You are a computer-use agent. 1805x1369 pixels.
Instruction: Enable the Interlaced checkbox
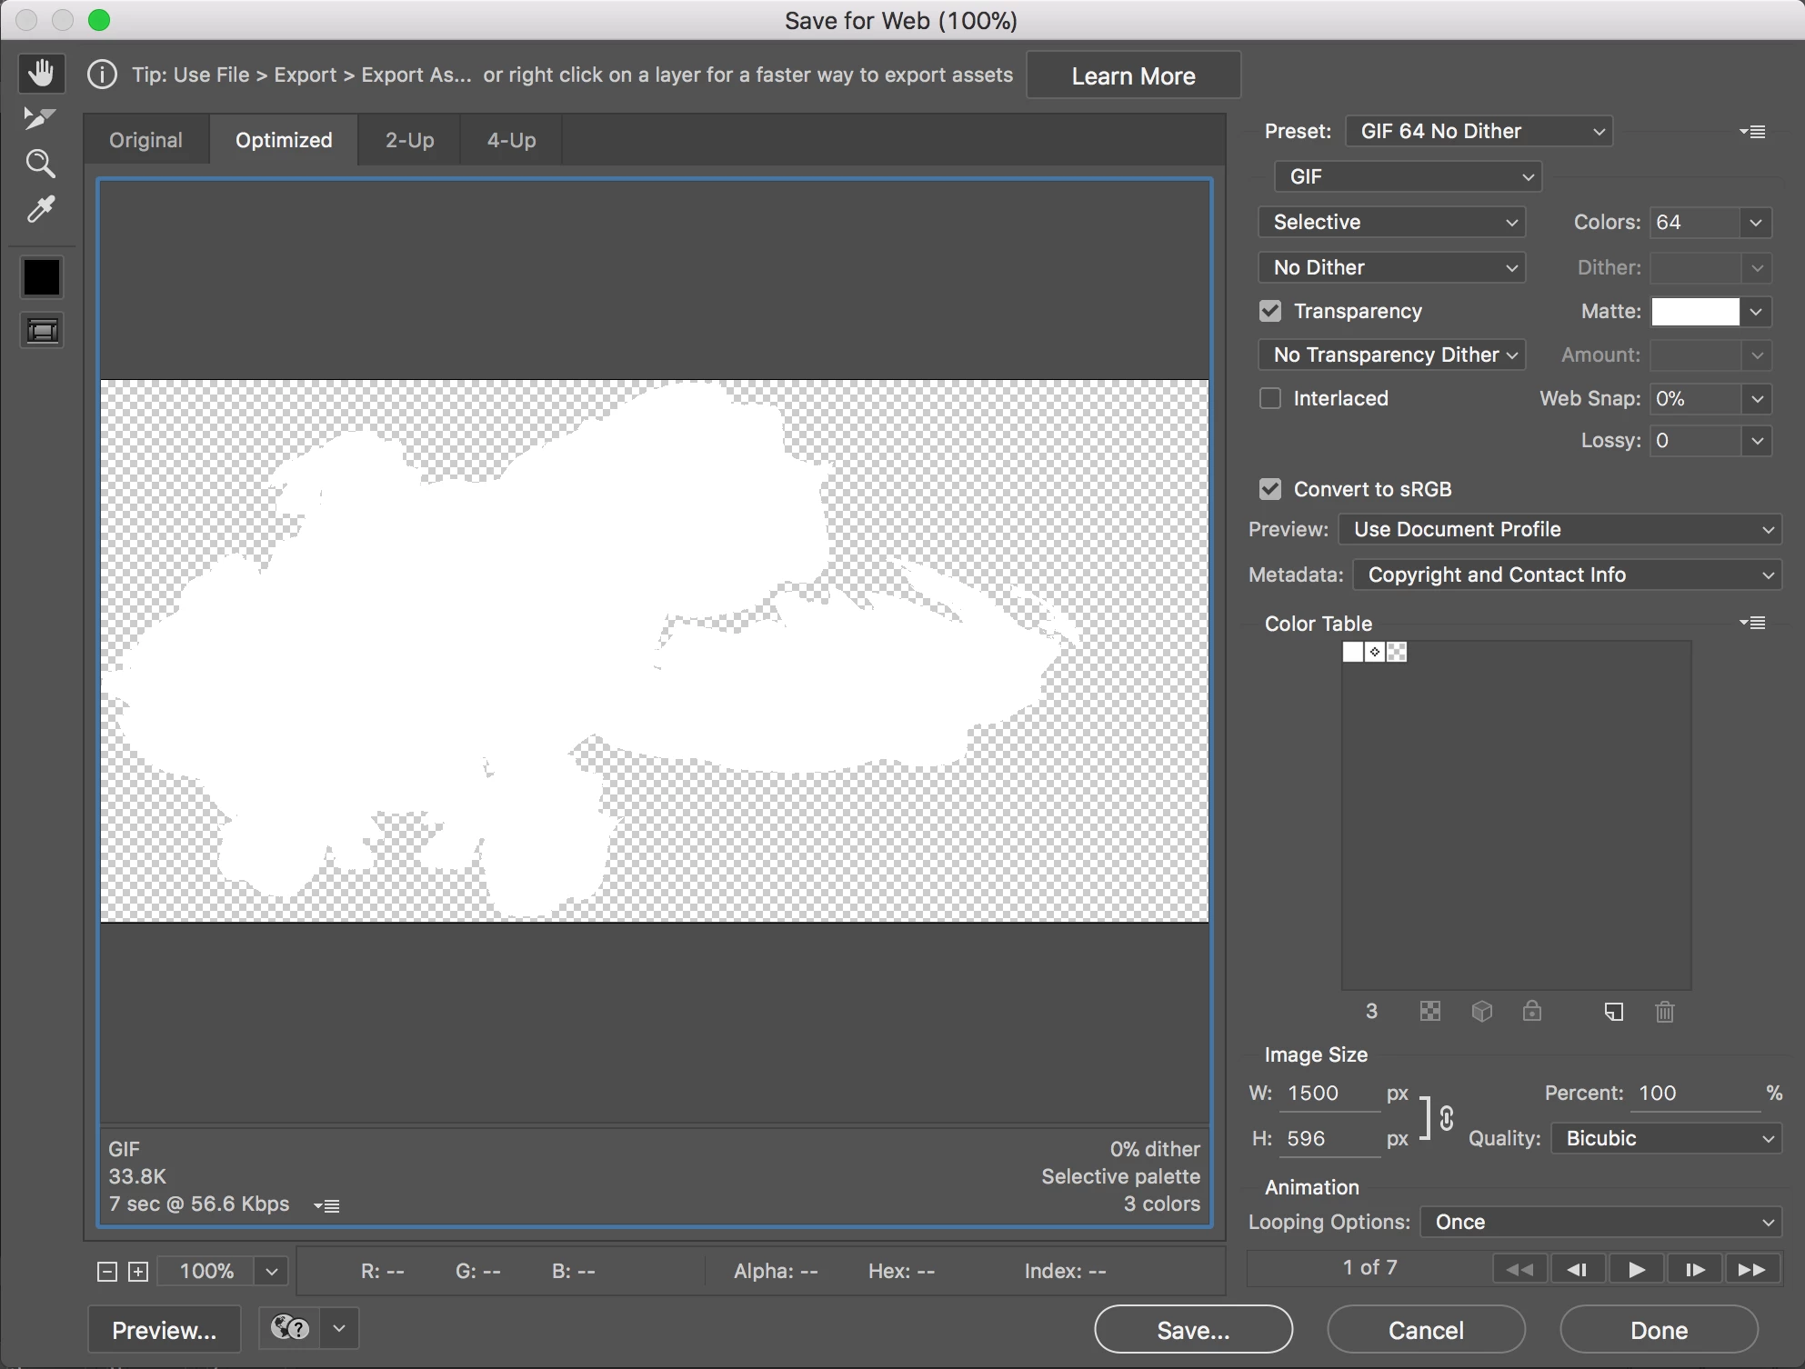(1270, 398)
